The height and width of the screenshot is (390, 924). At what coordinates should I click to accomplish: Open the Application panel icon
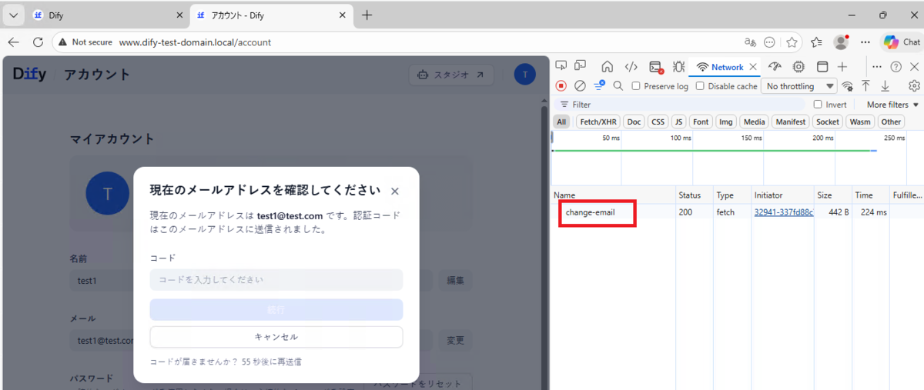click(822, 67)
